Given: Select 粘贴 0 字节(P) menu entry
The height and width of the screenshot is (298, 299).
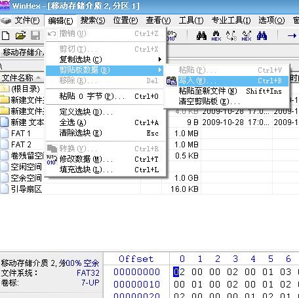Looking at the screenshot, I should click(104, 96).
